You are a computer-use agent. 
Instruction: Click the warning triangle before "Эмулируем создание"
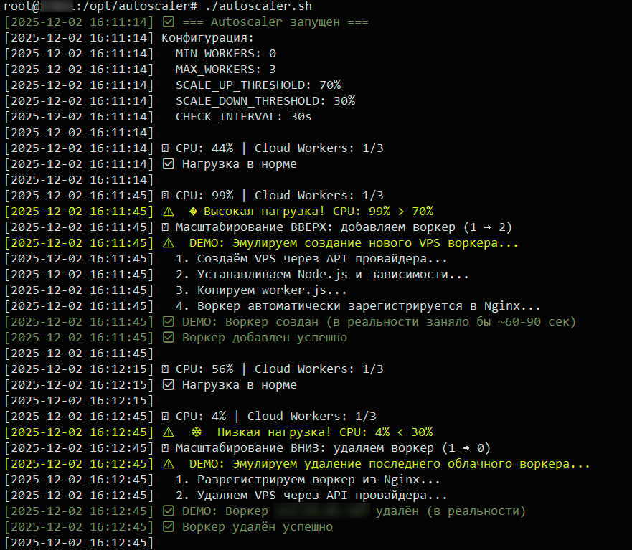169,242
